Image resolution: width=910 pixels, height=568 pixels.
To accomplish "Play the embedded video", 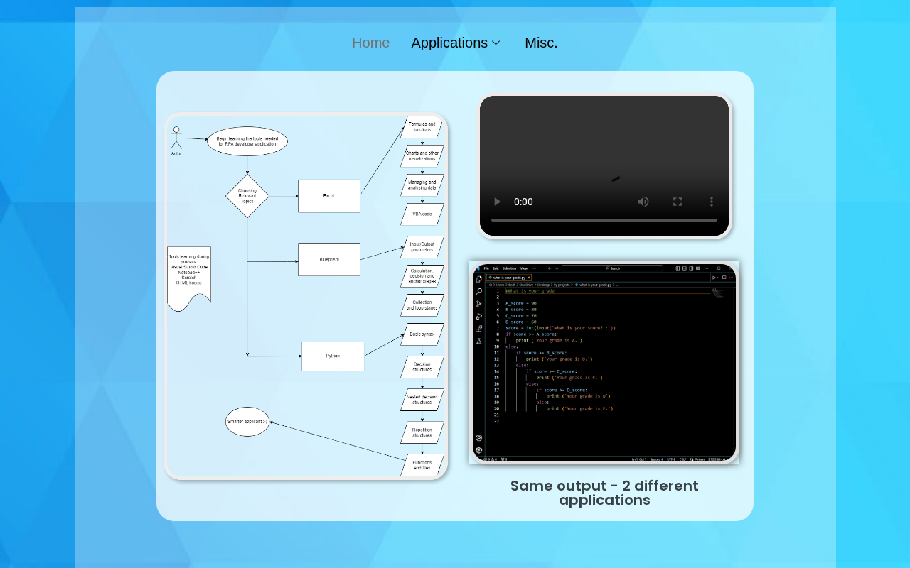I will click(x=498, y=202).
